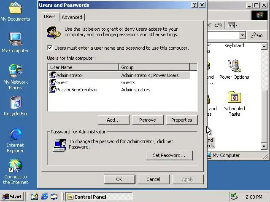Image resolution: width=270 pixels, height=202 pixels.
Task: Click the 2:00 PM clock
Action: [254, 197]
